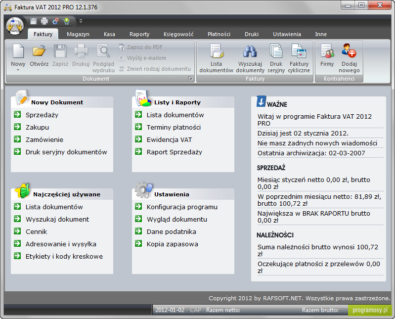
Task: Open Terminy płatności link
Action: (174, 127)
